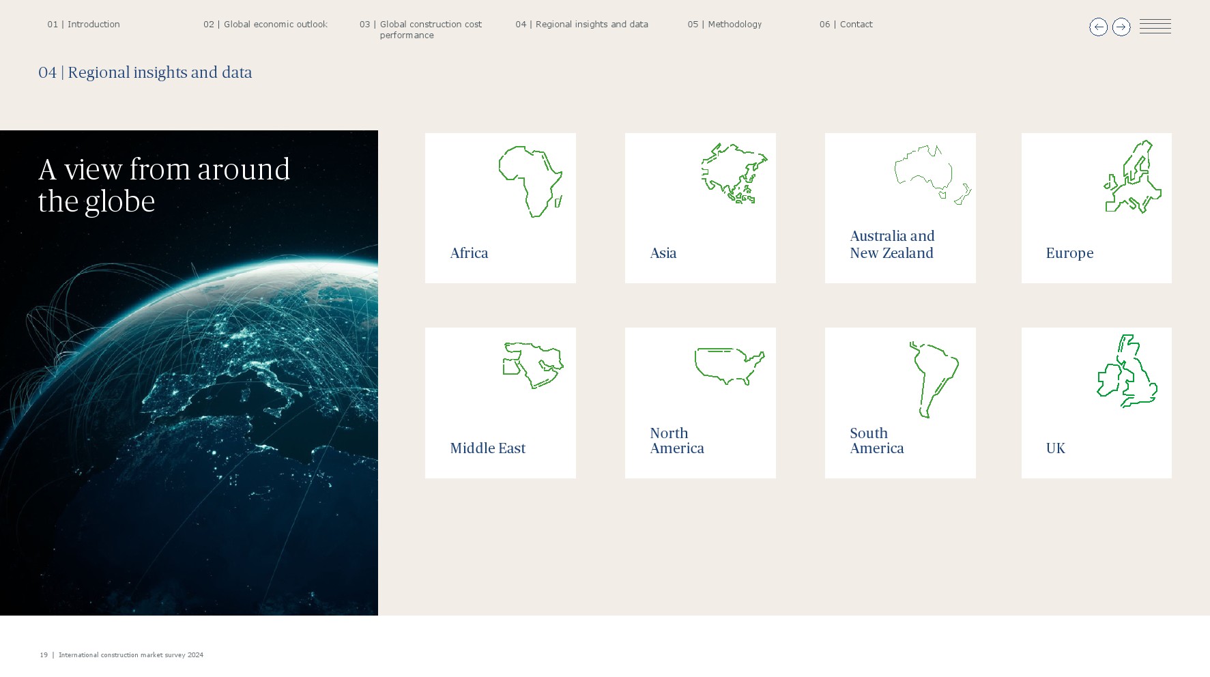Click the 04 Regional insights and data heading
Viewport: 1210px width, 677px height.
coord(145,72)
